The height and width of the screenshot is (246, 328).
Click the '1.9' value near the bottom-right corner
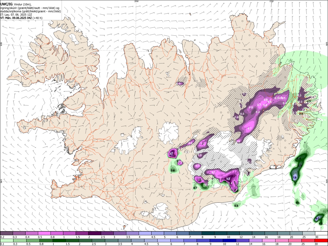tap(321, 224)
